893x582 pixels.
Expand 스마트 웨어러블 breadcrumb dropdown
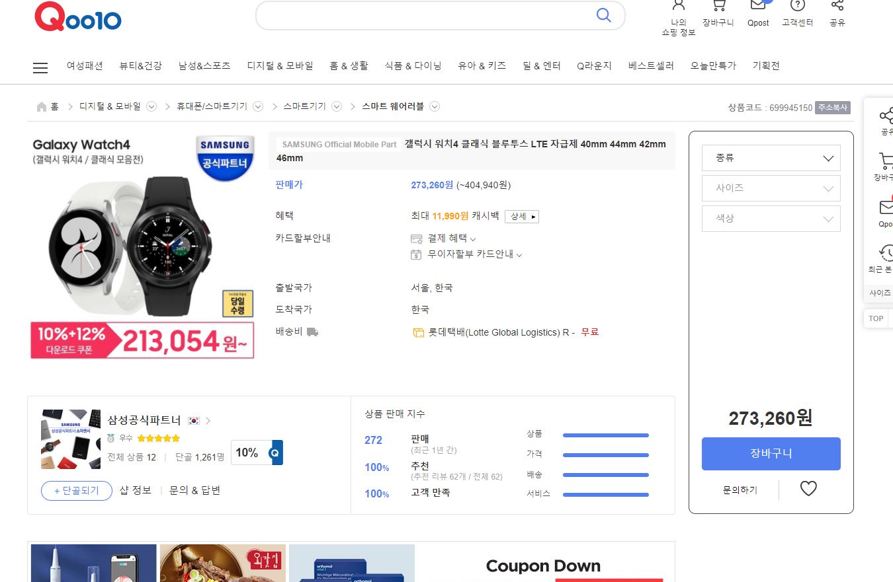click(x=435, y=106)
